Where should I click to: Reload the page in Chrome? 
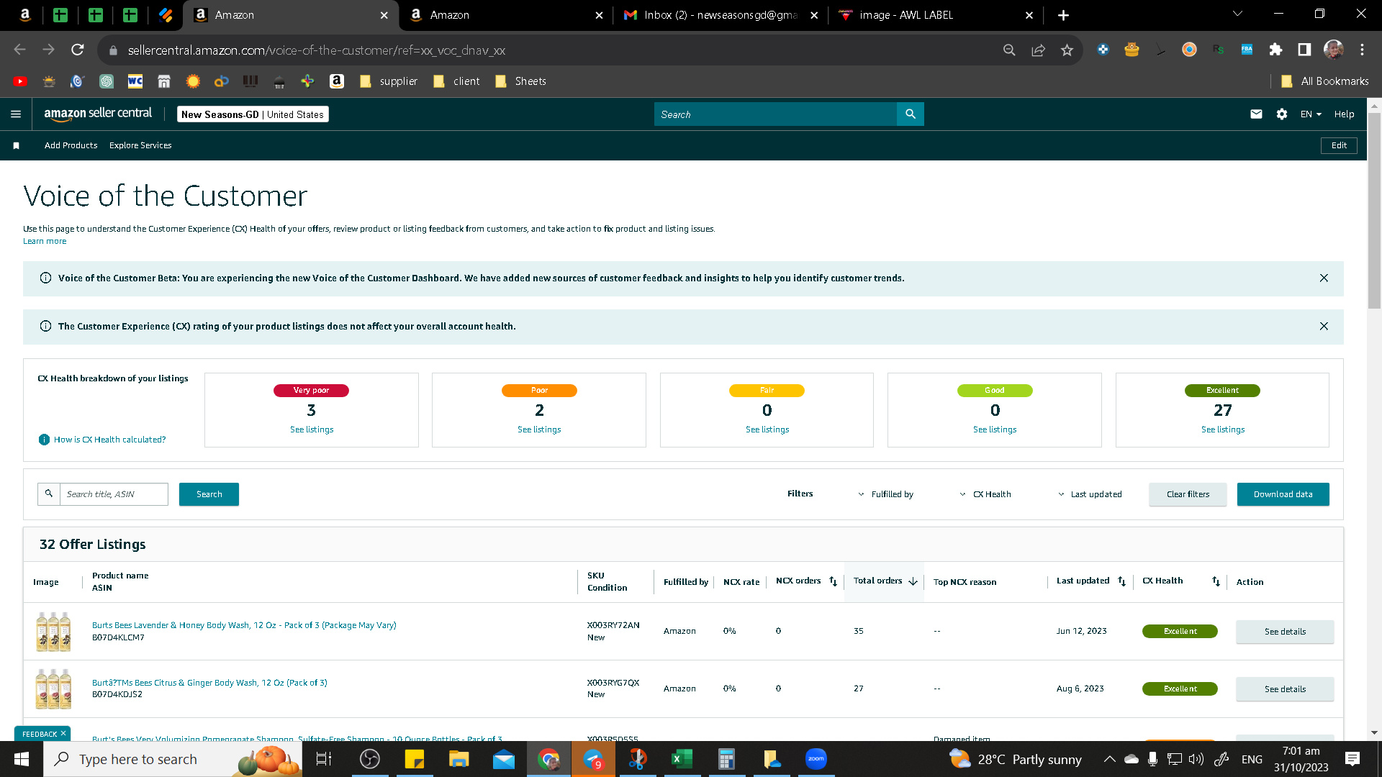78,50
